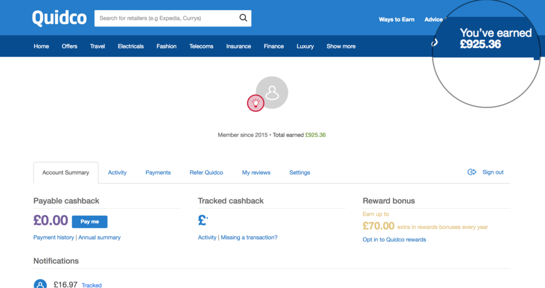Click the Reward bonus heading
Screen dimensions: 545x288
coord(389,201)
